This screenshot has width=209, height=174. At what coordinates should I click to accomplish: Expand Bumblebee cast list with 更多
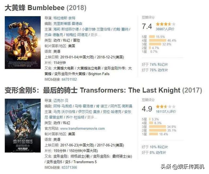click(95, 35)
